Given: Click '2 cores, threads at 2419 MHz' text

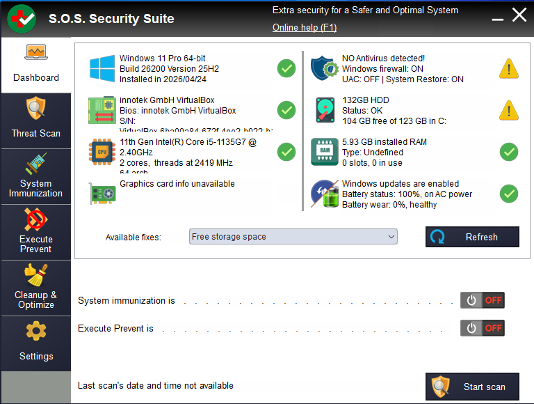Looking at the screenshot, I should pos(176,163).
